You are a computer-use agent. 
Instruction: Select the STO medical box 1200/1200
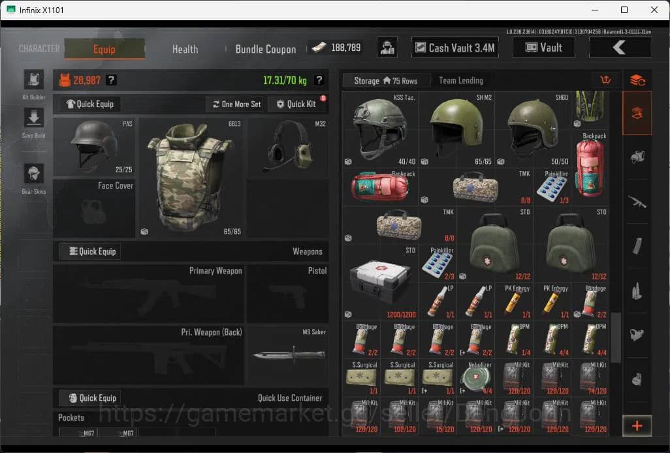(x=380, y=282)
